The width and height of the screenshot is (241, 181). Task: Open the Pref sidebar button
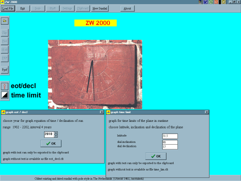coord(5,70)
